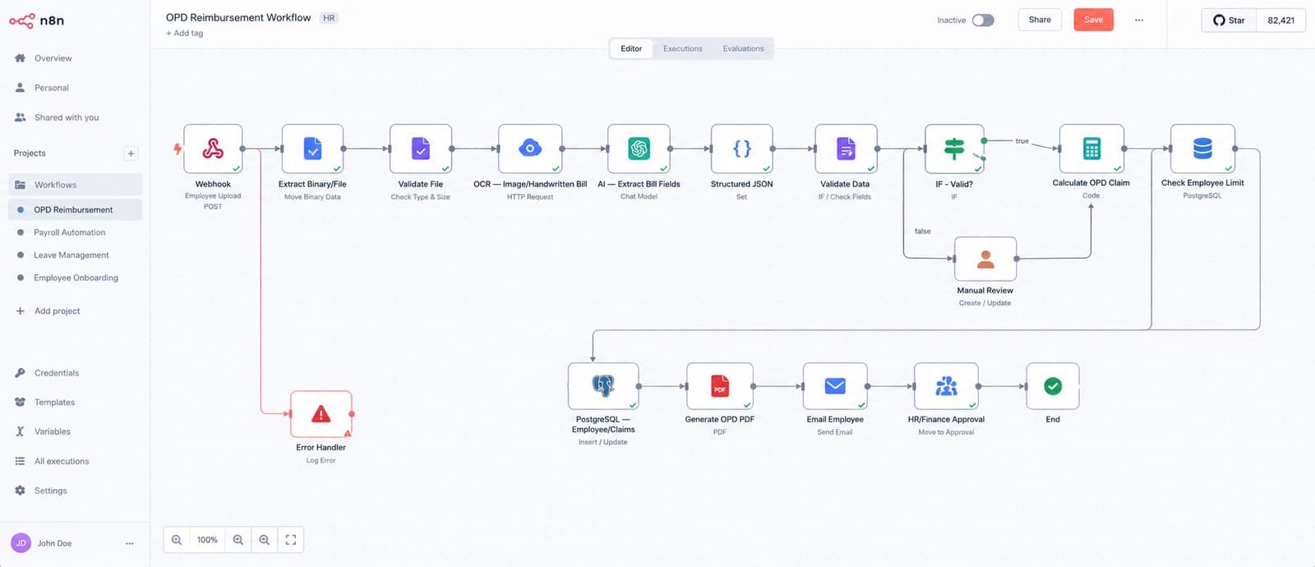Toggle the Inactive workflow switch
The width and height of the screenshot is (1315, 567).
(983, 20)
